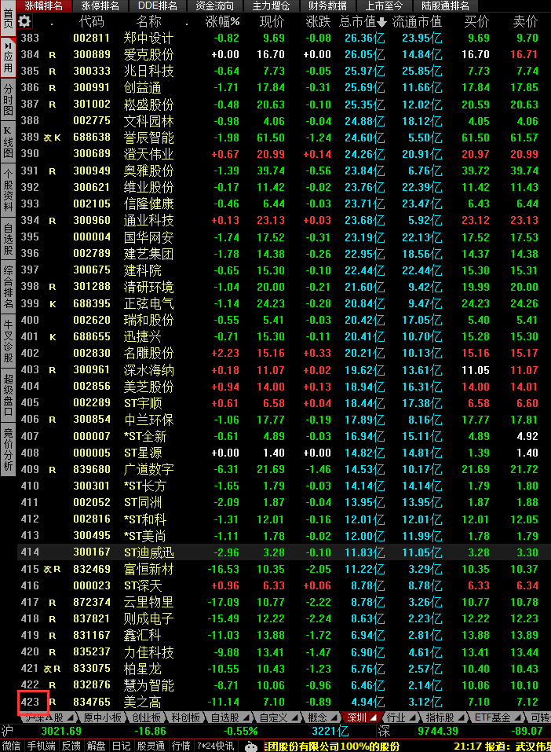Expand the 深圳 tab dropdown arrow

click(x=374, y=717)
